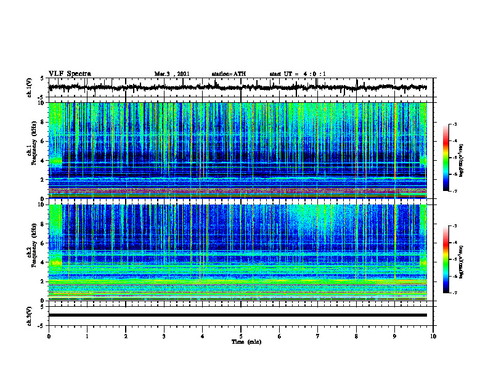Click the ch.1 voltage waveform trace
The width and height of the screenshot is (488, 377).
tap(237, 87)
